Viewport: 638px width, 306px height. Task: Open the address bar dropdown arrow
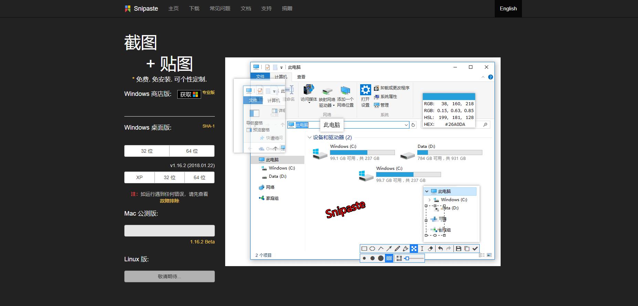(x=406, y=125)
